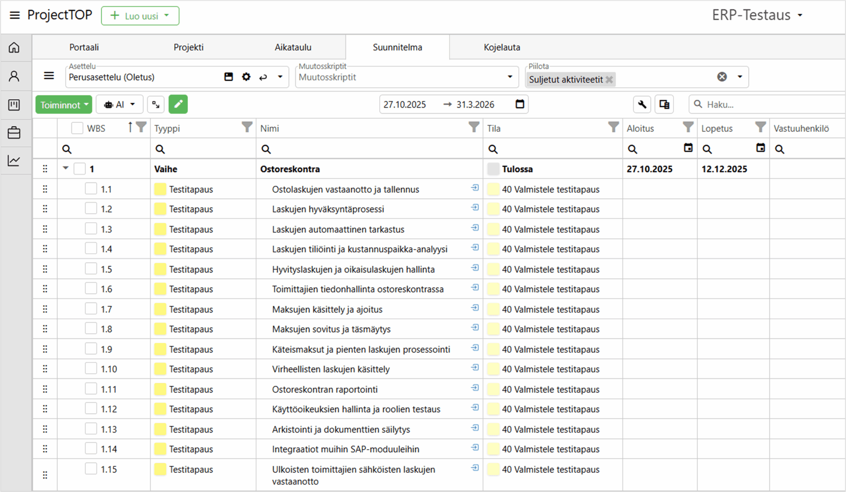Open the line chart sidebar icon
This screenshot has height=492, width=846.
[14, 161]
